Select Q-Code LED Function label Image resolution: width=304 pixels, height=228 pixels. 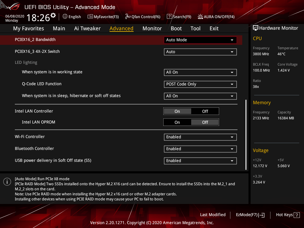pos(42,84)
